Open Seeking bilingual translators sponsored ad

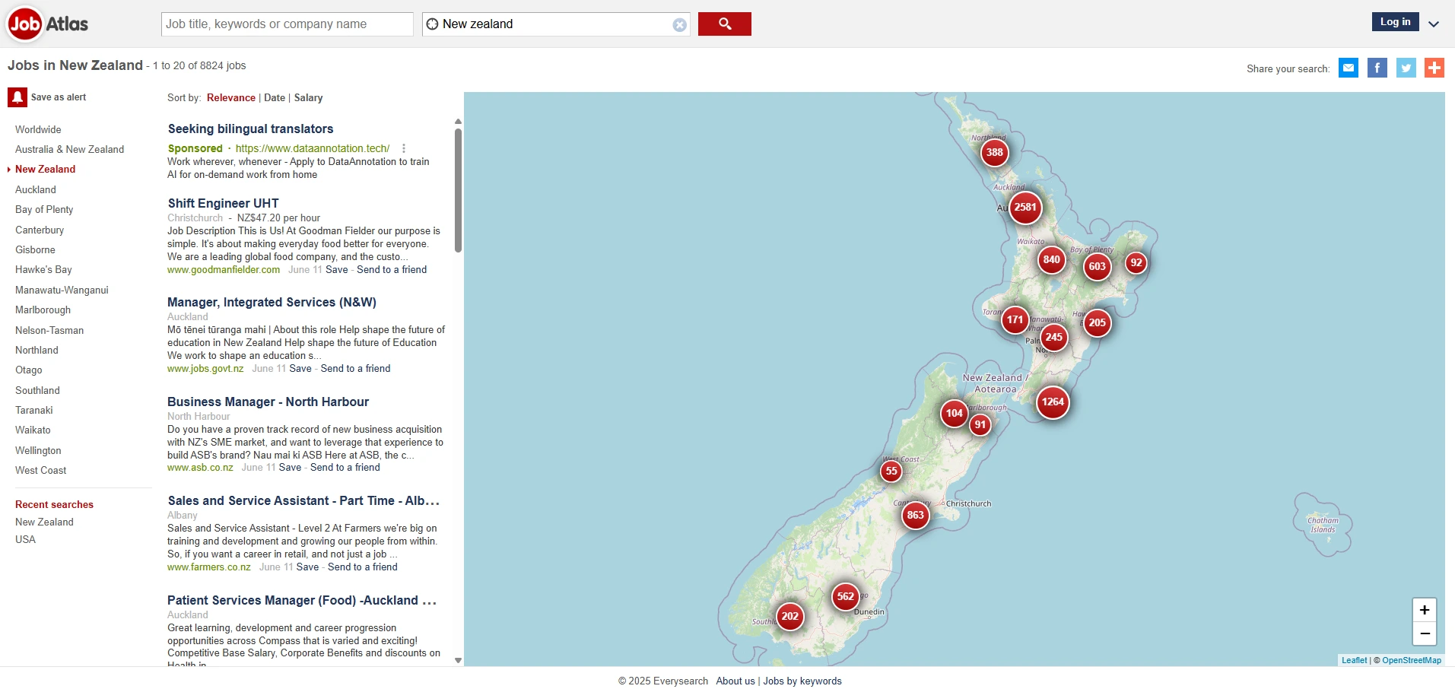(x=250, y=129)
